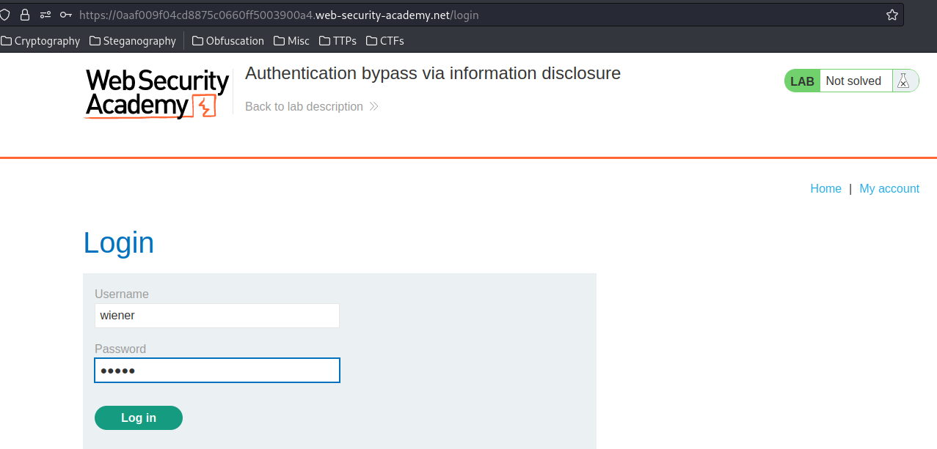The height and width of the screenshot is (449, 937).
Task: Submit with the Log in button
Action: point(139,418)
